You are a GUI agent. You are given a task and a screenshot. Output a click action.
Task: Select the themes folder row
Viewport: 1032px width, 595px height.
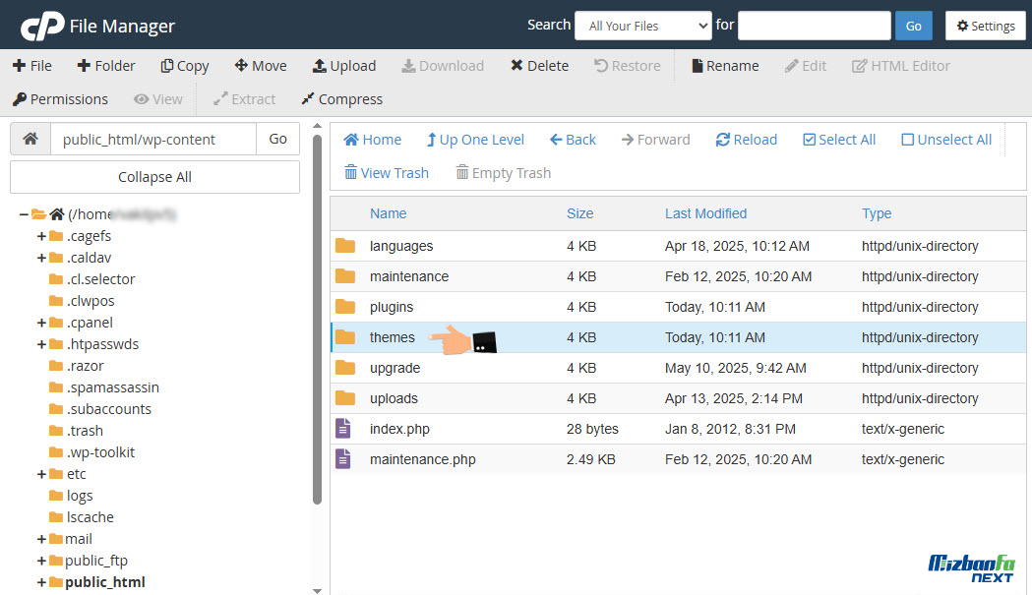point(678,337)
